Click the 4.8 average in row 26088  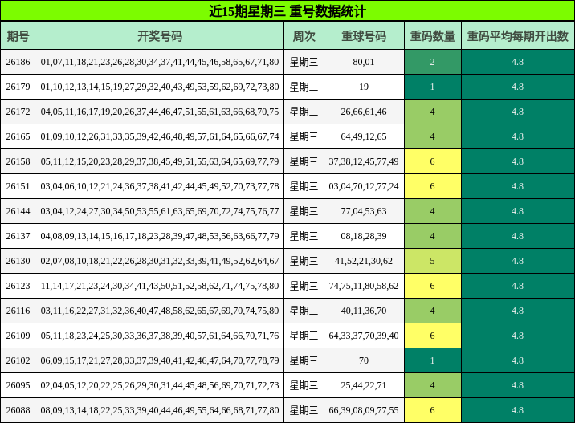pos(517,410)
